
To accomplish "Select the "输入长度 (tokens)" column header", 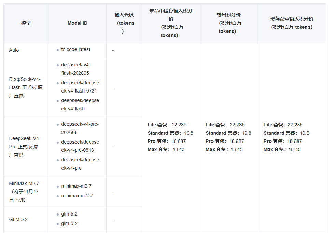I will pyautogui.click(x=124, y=23).
